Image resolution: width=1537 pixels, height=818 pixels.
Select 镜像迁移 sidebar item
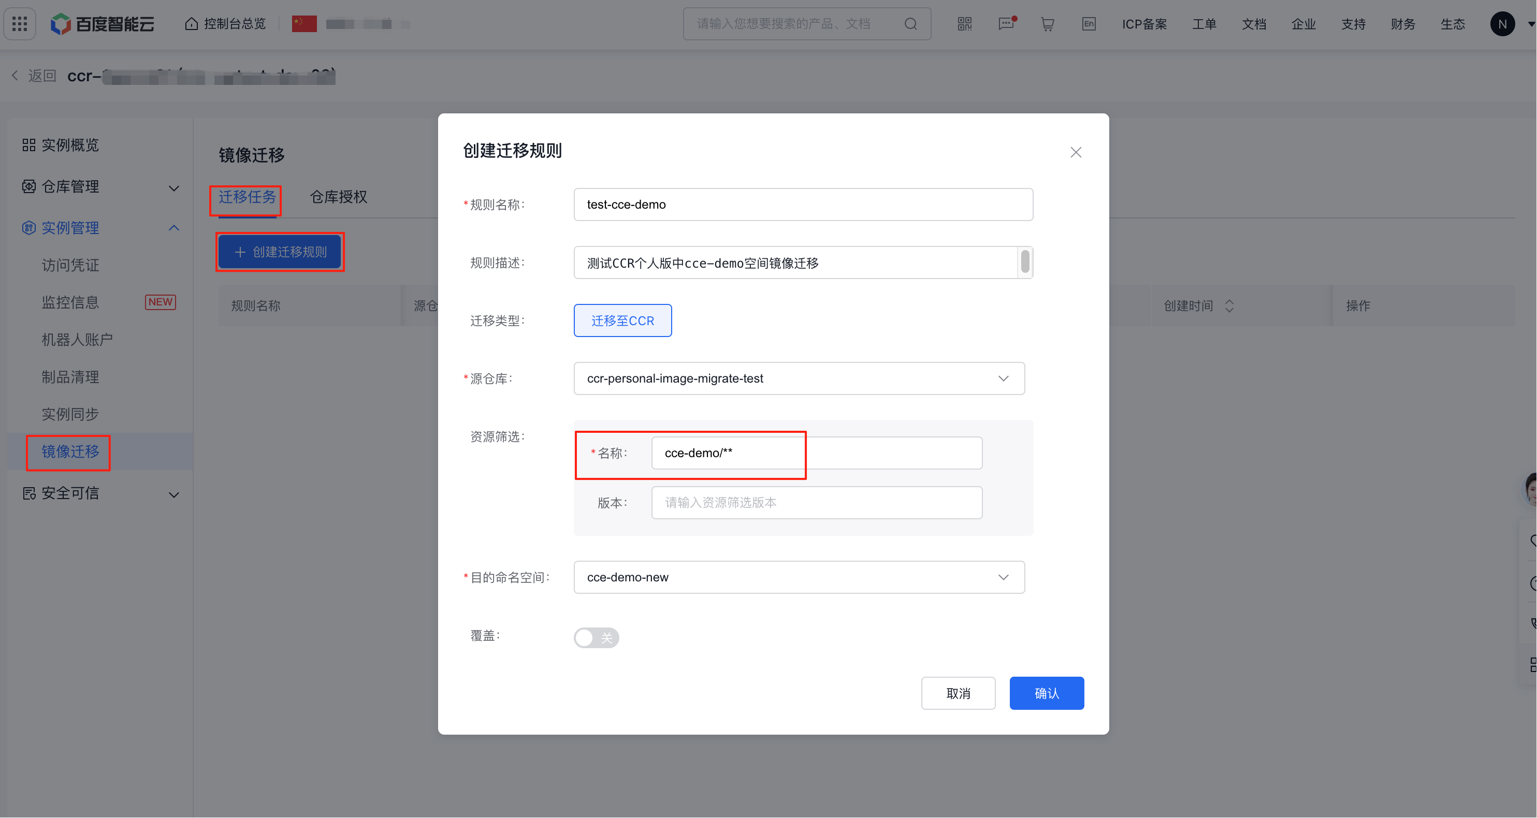99,451
